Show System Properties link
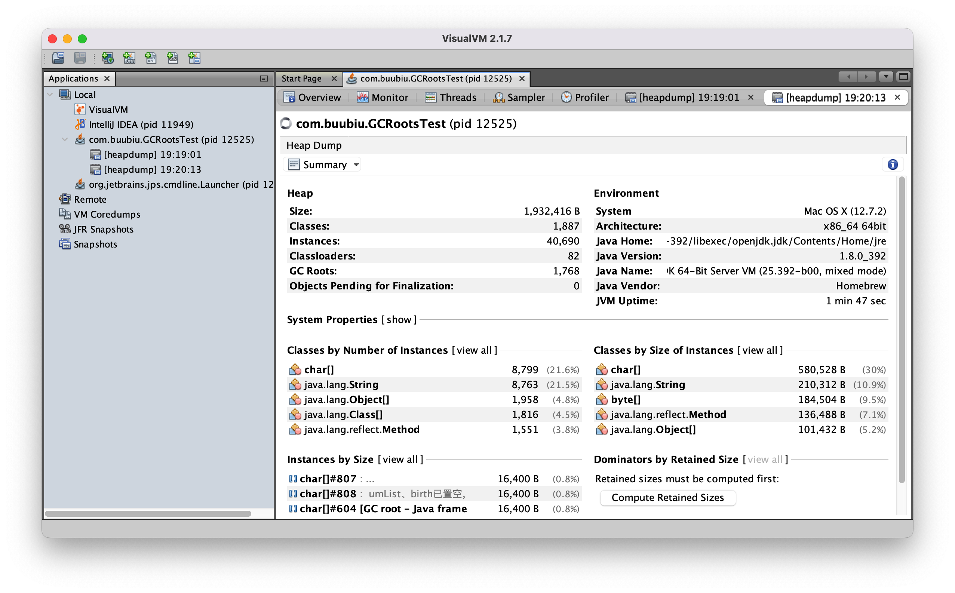Viewport: 955px width, 593px height. click(x=399, y=320)
